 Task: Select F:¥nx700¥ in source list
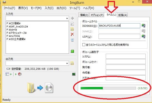click(x=13, y=36)
